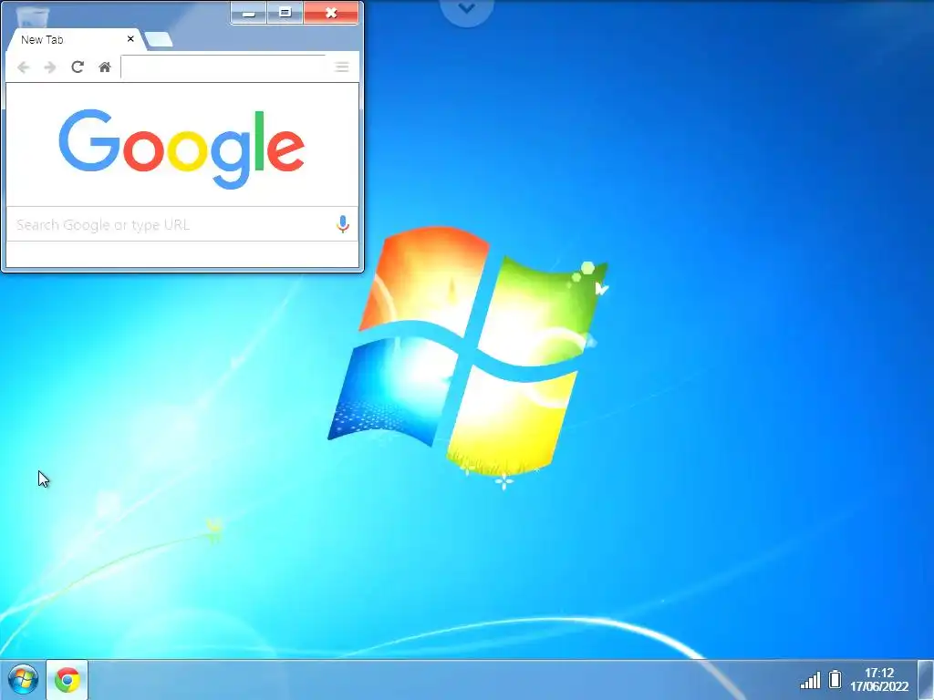The width and height of the screenshot is (934, 700).
Task: Go forward using the browser's forward arrow
Action: pyautogui.click(x=50, y=67)
